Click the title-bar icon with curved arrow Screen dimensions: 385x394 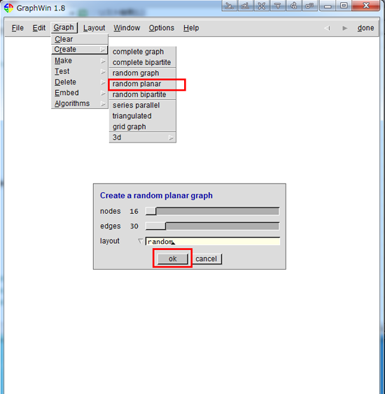pyautogui.click(x=293, y=6)
